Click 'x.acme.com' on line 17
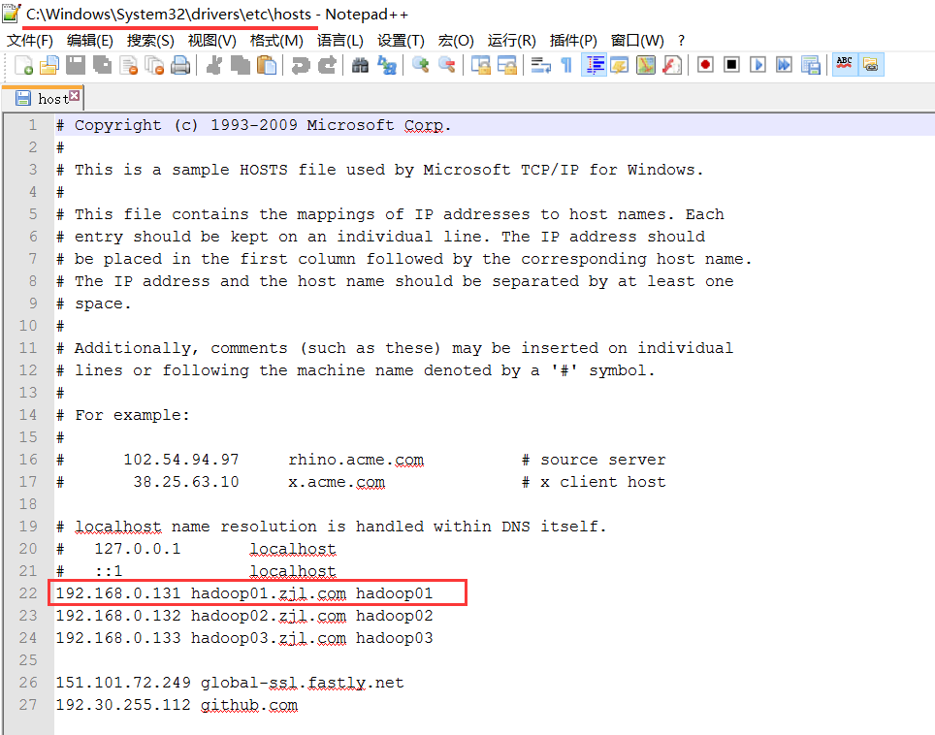Image resolution: width=935 pixels, height=735 pixels. click(337, 482)
